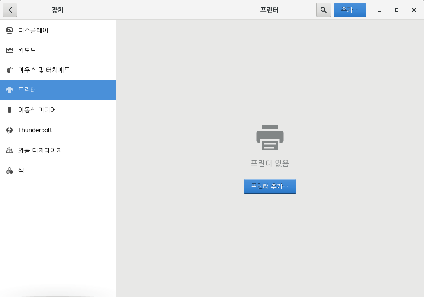
Task: Click the large grey printer placeholder icon
Action: click(270, 138)
